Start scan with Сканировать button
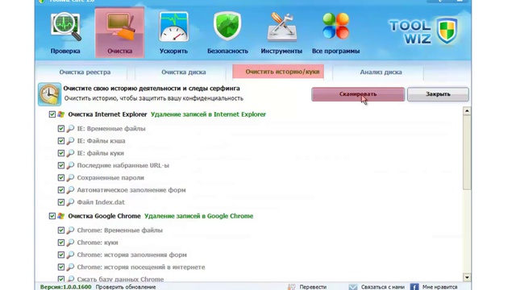This screenshot has height=290, width=516. tap(358, 94)
